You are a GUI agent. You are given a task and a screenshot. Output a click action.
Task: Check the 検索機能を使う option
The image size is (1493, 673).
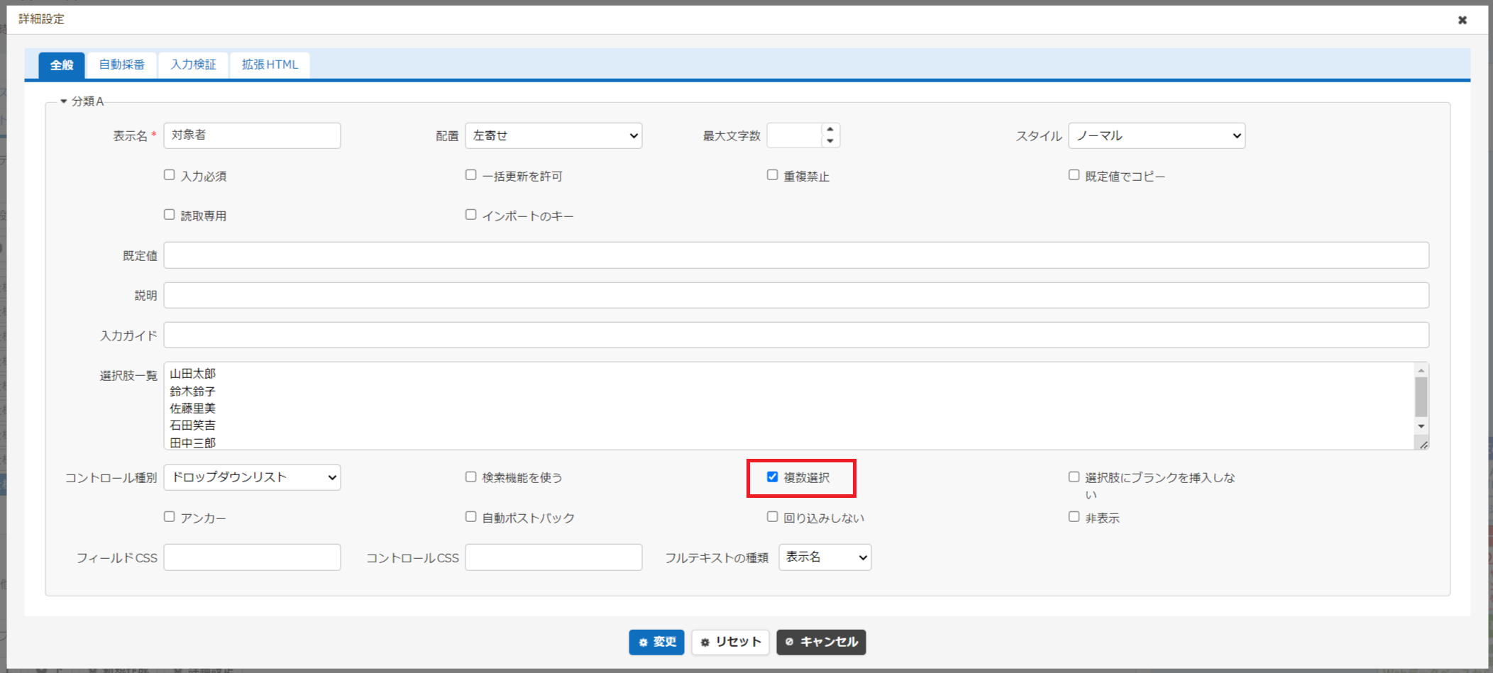(x=470, y=477)
